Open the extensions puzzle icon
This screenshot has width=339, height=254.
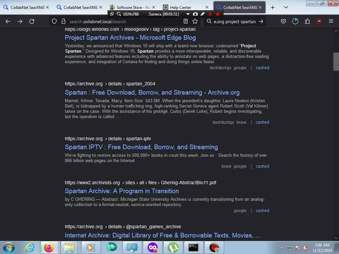click(x=307, y=21)
